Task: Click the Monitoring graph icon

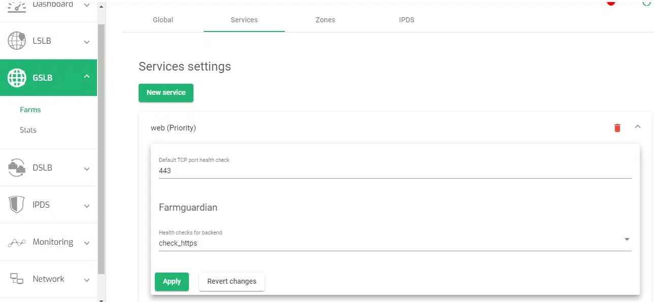Action: tap(17, 242)
